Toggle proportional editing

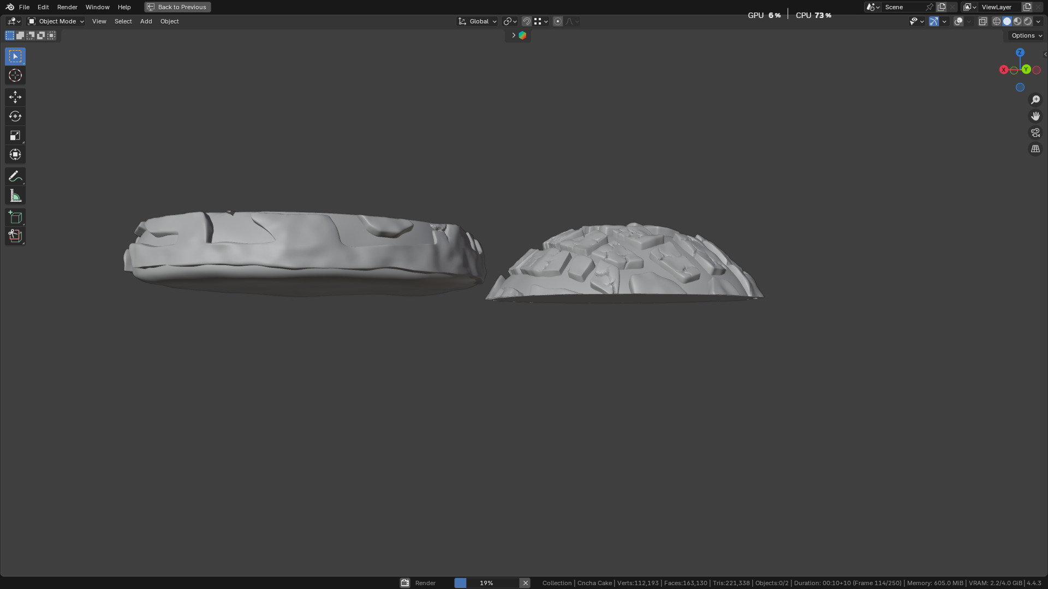pos(557,21)
